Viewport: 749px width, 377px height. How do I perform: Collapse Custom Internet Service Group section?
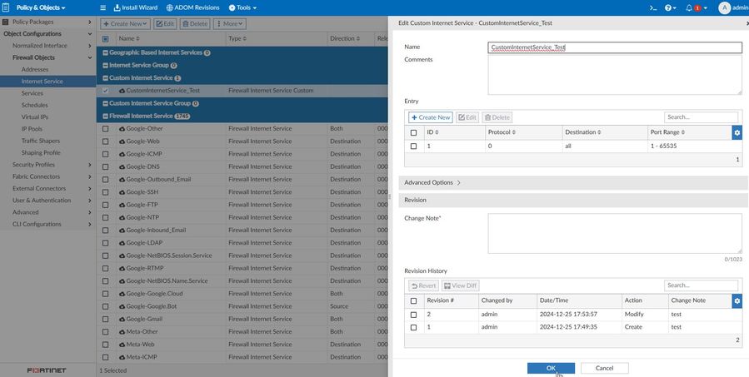coord(105,103)
